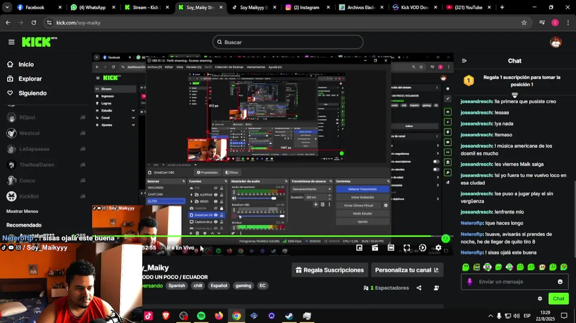Click the user icon next to share

(436, 288)
